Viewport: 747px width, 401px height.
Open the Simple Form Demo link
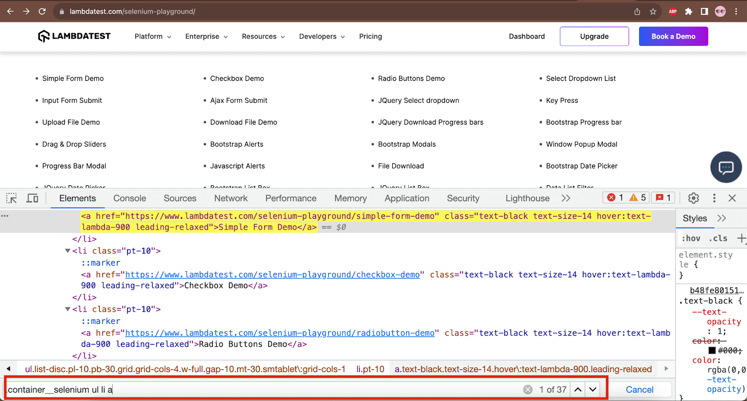pos(73,78)
